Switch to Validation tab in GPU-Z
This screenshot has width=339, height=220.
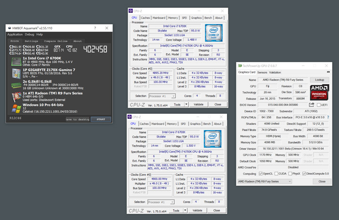coord(275,72)
